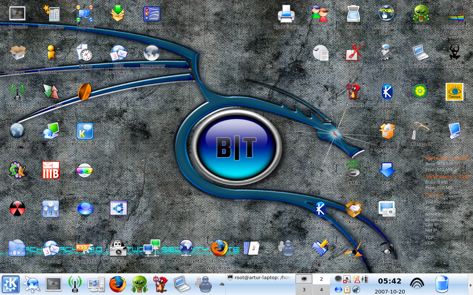The width and height of the screenshot is (473, 295).
Task: Launch Konqueror from desktop
Action: coord(152,53)
